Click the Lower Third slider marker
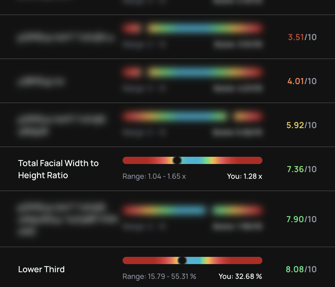 coord(182,260)
